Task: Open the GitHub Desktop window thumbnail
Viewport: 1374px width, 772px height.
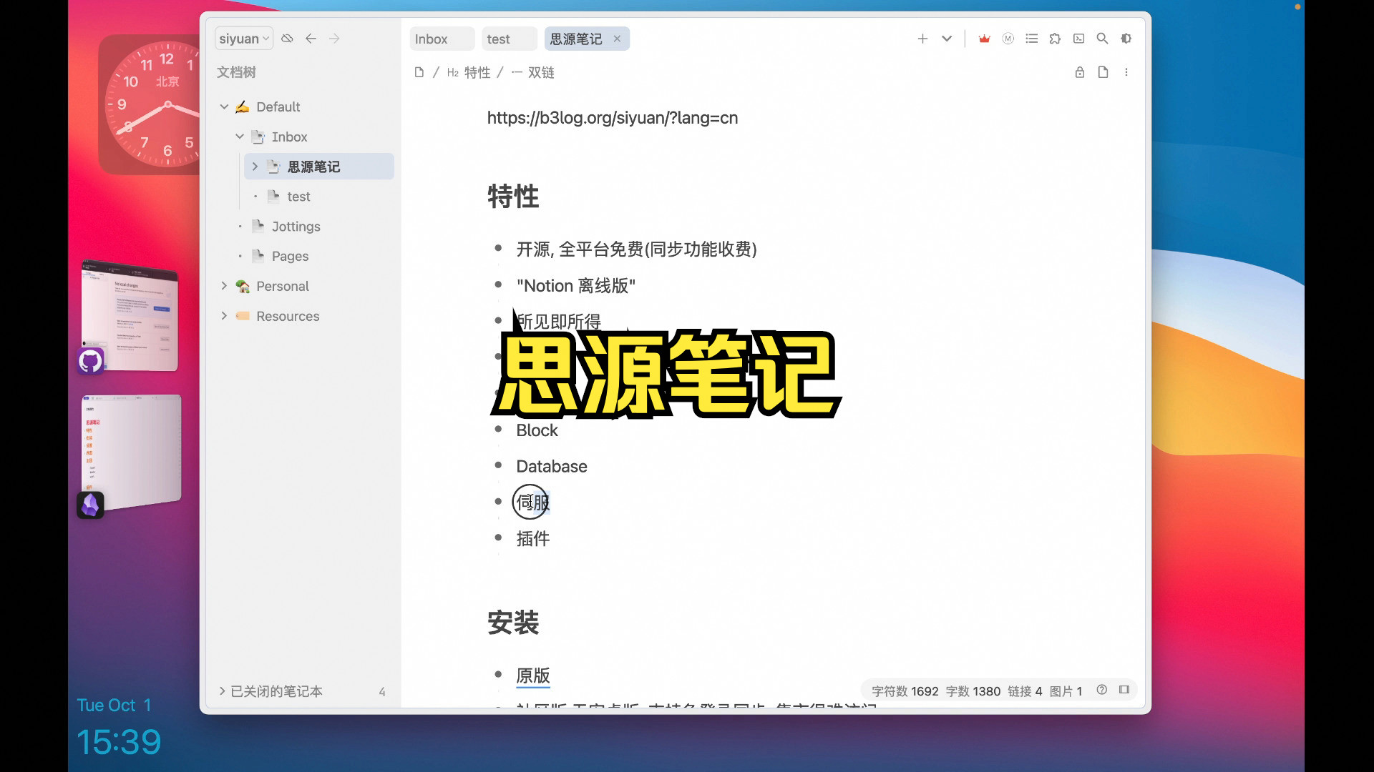Action: tap(130, 315)
